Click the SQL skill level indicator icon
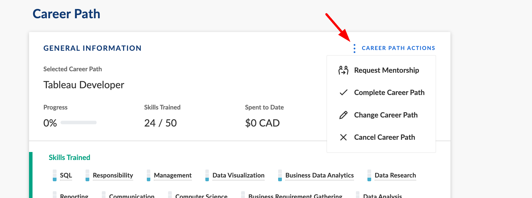532x198 pixels. click(x=55, y=175)
